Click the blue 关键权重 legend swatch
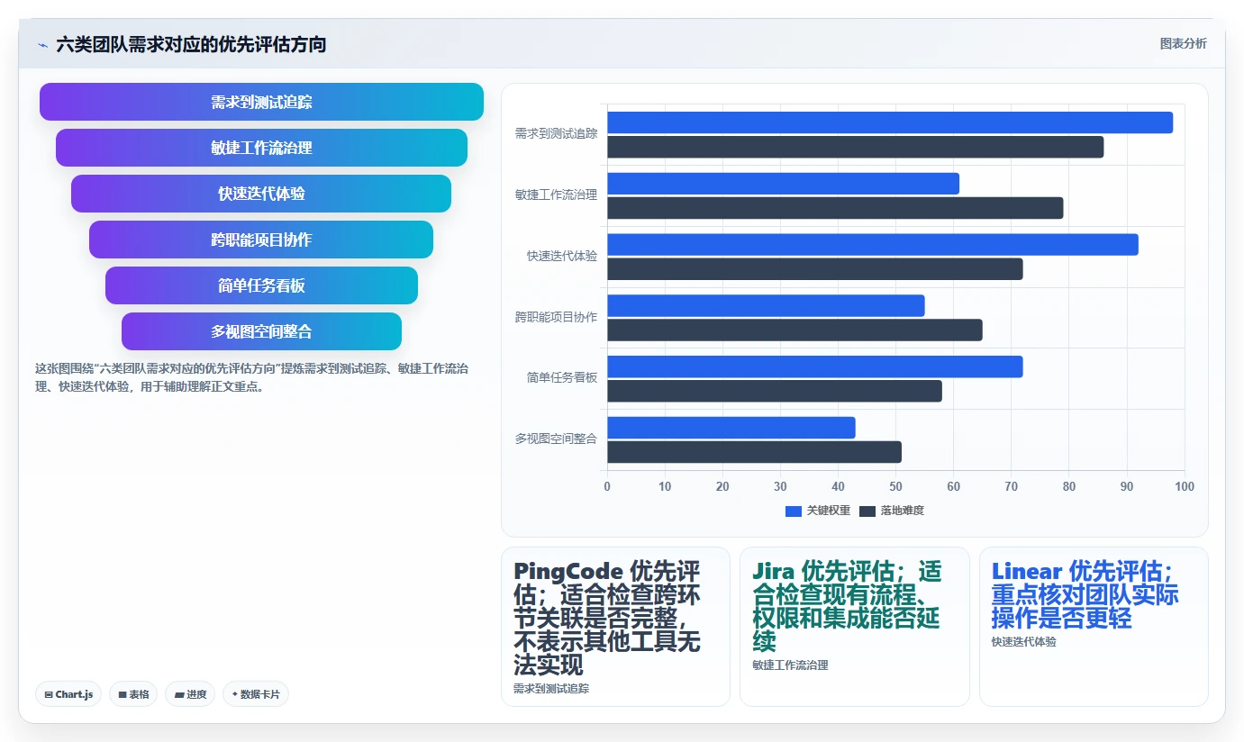The height and width of the screenshot is (742, 1244). point(794,511)
